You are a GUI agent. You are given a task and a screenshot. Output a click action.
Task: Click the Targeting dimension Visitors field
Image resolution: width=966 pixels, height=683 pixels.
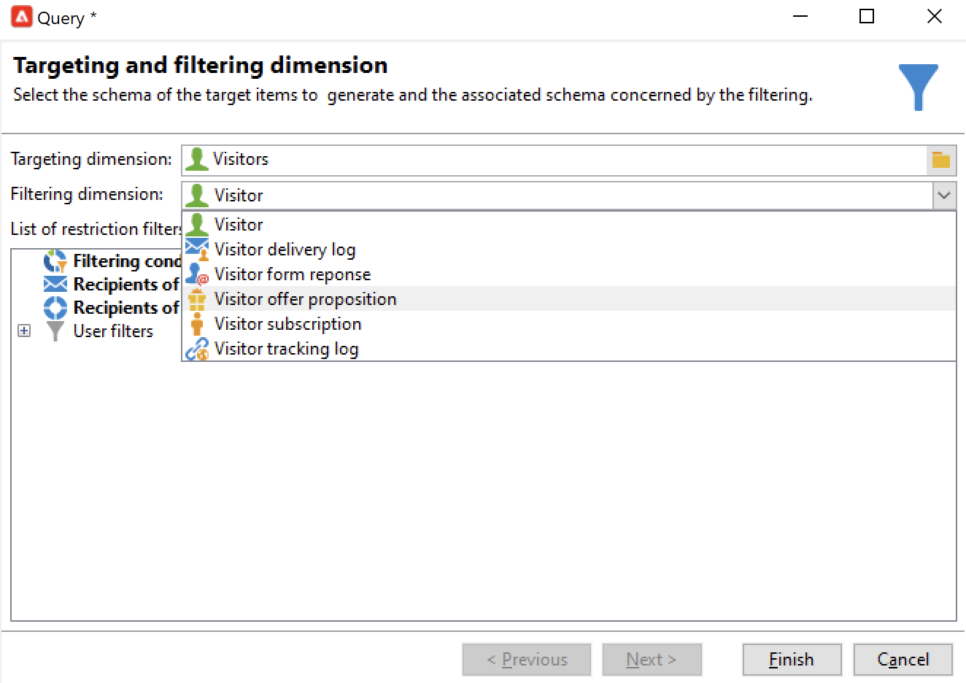555,160
